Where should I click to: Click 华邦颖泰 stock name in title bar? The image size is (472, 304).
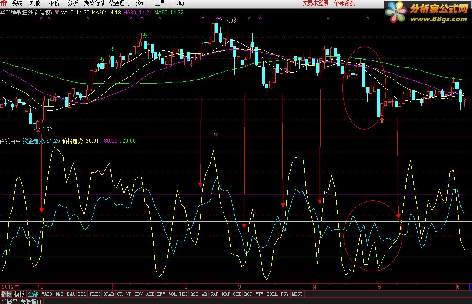tap(344, 3)
